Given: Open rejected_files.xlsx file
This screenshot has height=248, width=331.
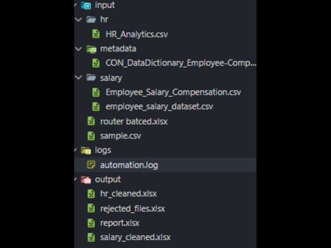Looking at the screenshot, I should [132, 209].
